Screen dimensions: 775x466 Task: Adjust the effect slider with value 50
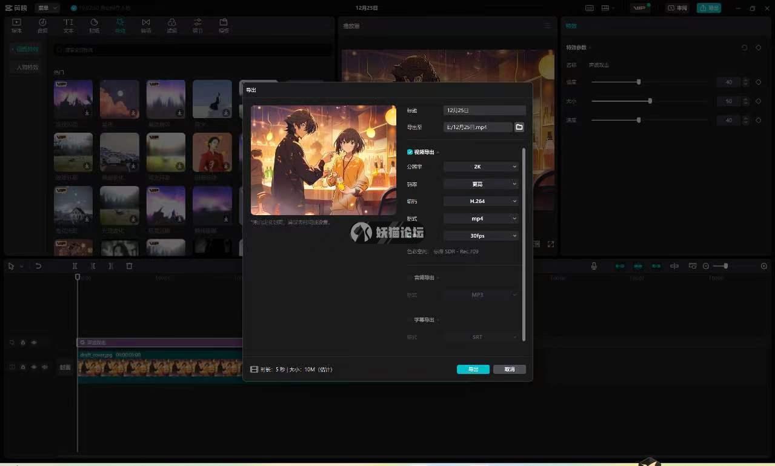pos(649,101)
